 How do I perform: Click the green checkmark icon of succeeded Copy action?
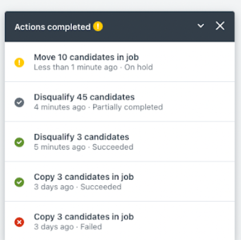tap(19, 182)
